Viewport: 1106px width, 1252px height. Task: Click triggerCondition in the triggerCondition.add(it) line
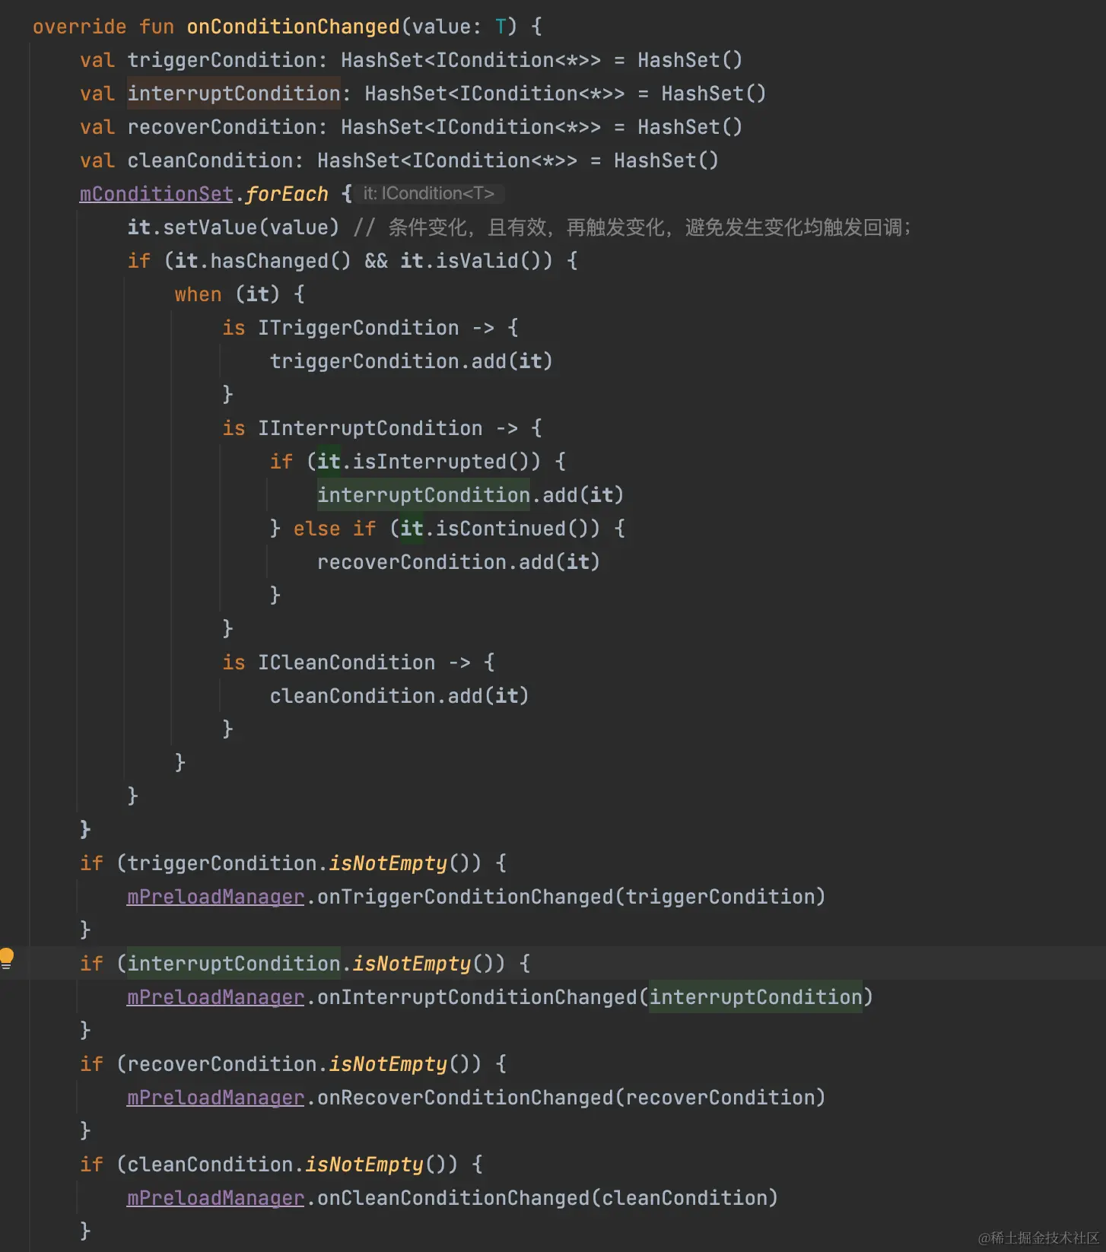click(364, 361)
